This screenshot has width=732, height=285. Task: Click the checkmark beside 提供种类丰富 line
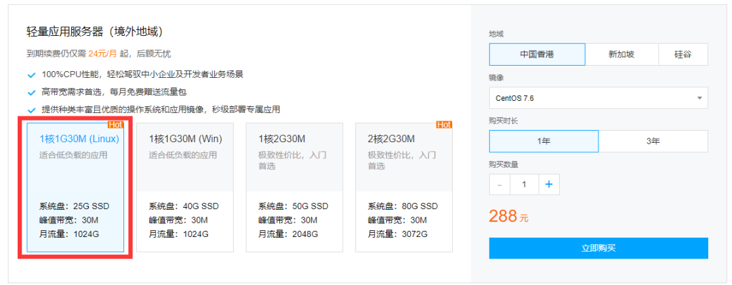point(31,110)
